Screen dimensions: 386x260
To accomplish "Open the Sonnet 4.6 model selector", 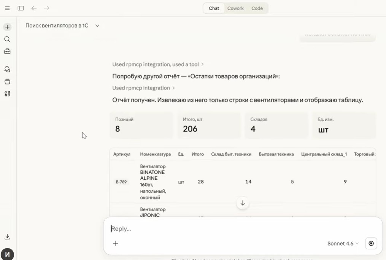I will [x=343, y=243].
